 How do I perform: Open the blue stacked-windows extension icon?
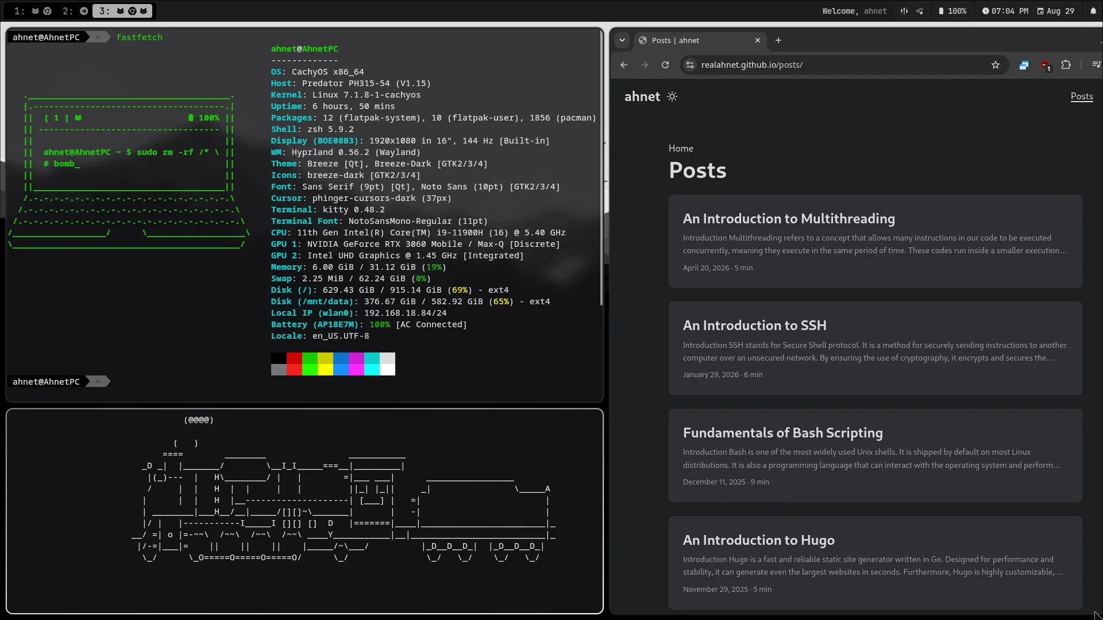(1024, 65)
